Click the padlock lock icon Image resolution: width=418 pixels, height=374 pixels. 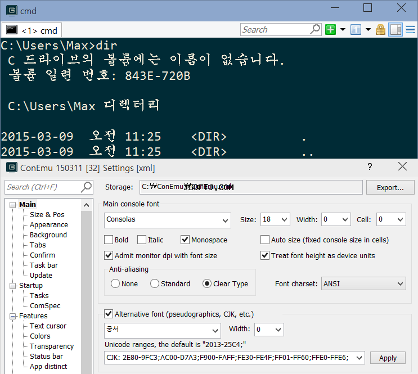(x=380, y=30)
